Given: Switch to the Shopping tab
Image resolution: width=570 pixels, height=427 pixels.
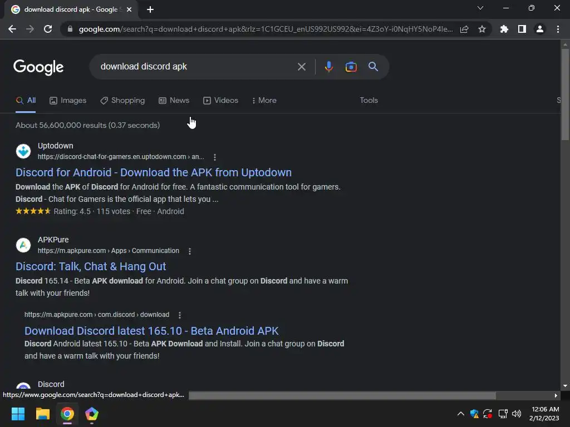Looking at the screenshot, I should [122, 101].
